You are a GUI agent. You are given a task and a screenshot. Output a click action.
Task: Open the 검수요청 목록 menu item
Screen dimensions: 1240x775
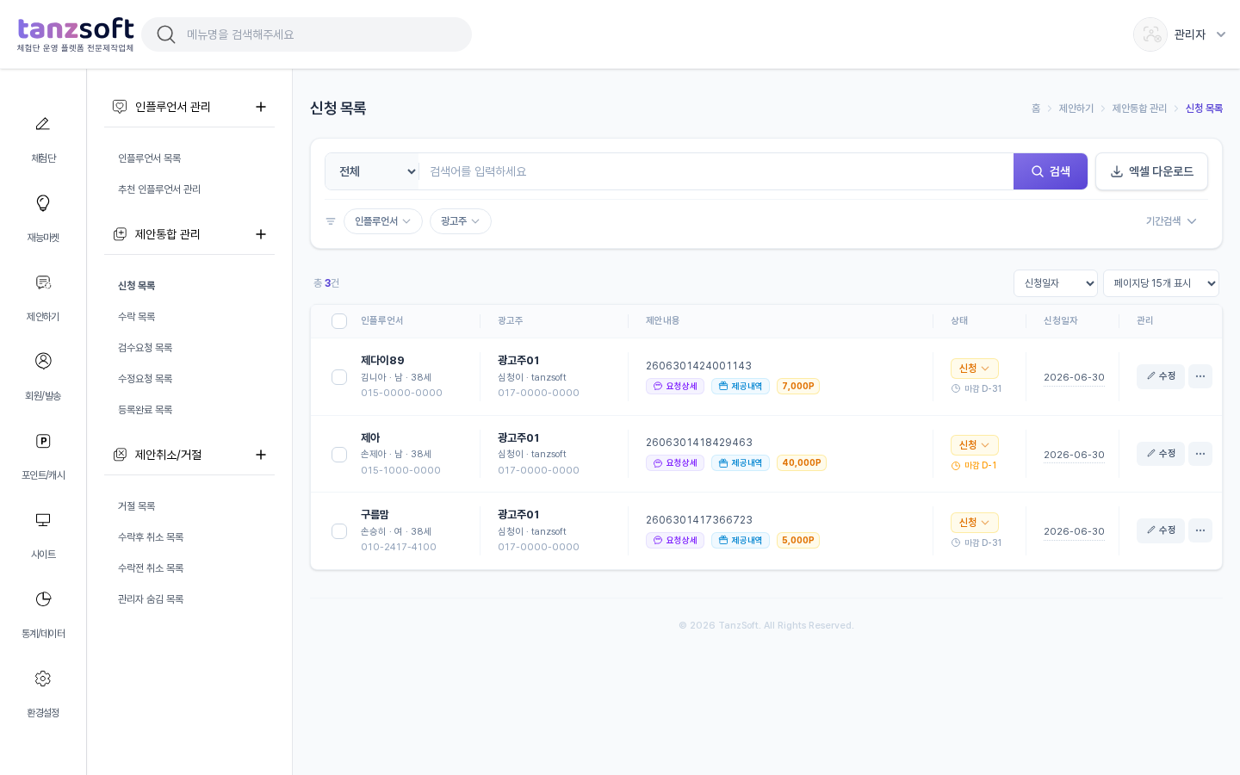[146, 348]
